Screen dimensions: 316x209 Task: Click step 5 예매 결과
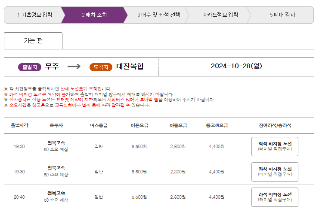(282, 15)
